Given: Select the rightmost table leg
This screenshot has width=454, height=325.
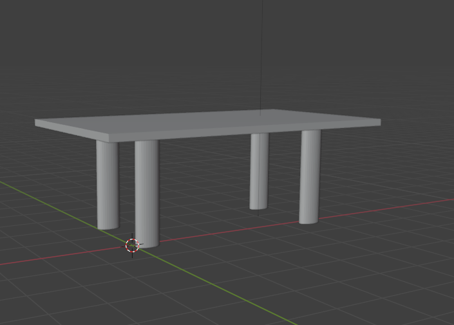Looking at the screenshot, I should tap(310, 177).
